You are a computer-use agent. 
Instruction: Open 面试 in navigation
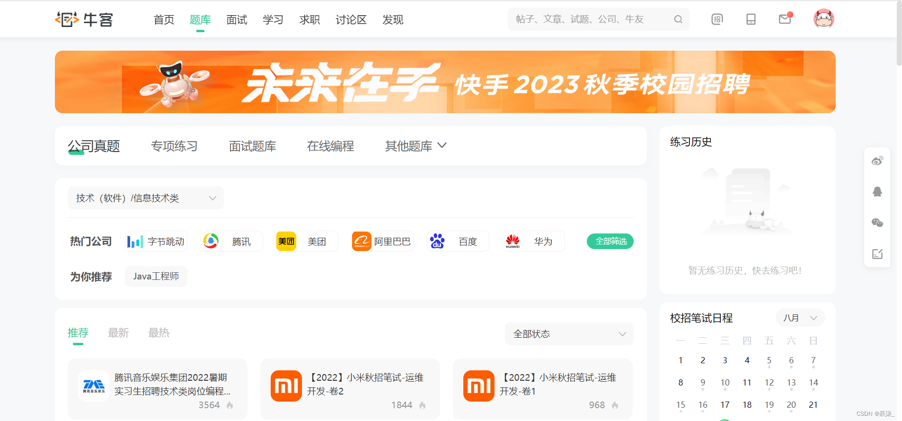pos(237,20)
